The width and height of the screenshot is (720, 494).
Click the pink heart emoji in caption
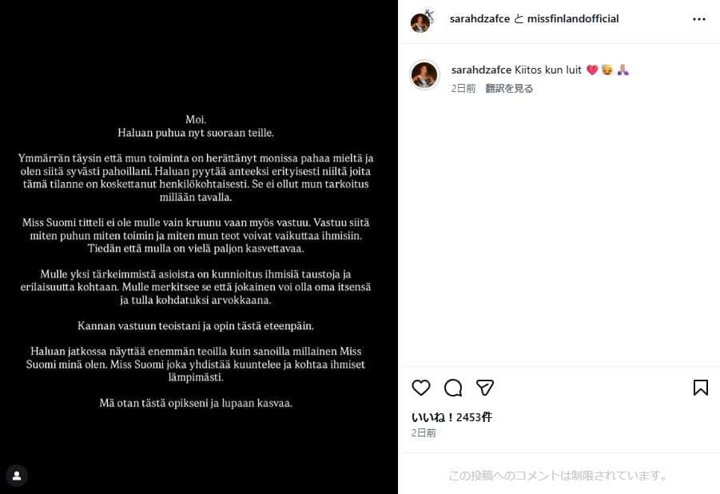(x=592, y=70)
